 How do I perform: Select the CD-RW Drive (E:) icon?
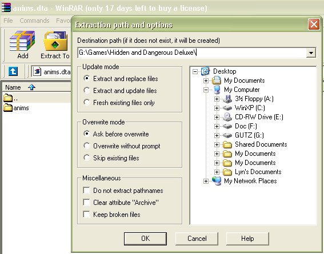click(x=227, y=117)
